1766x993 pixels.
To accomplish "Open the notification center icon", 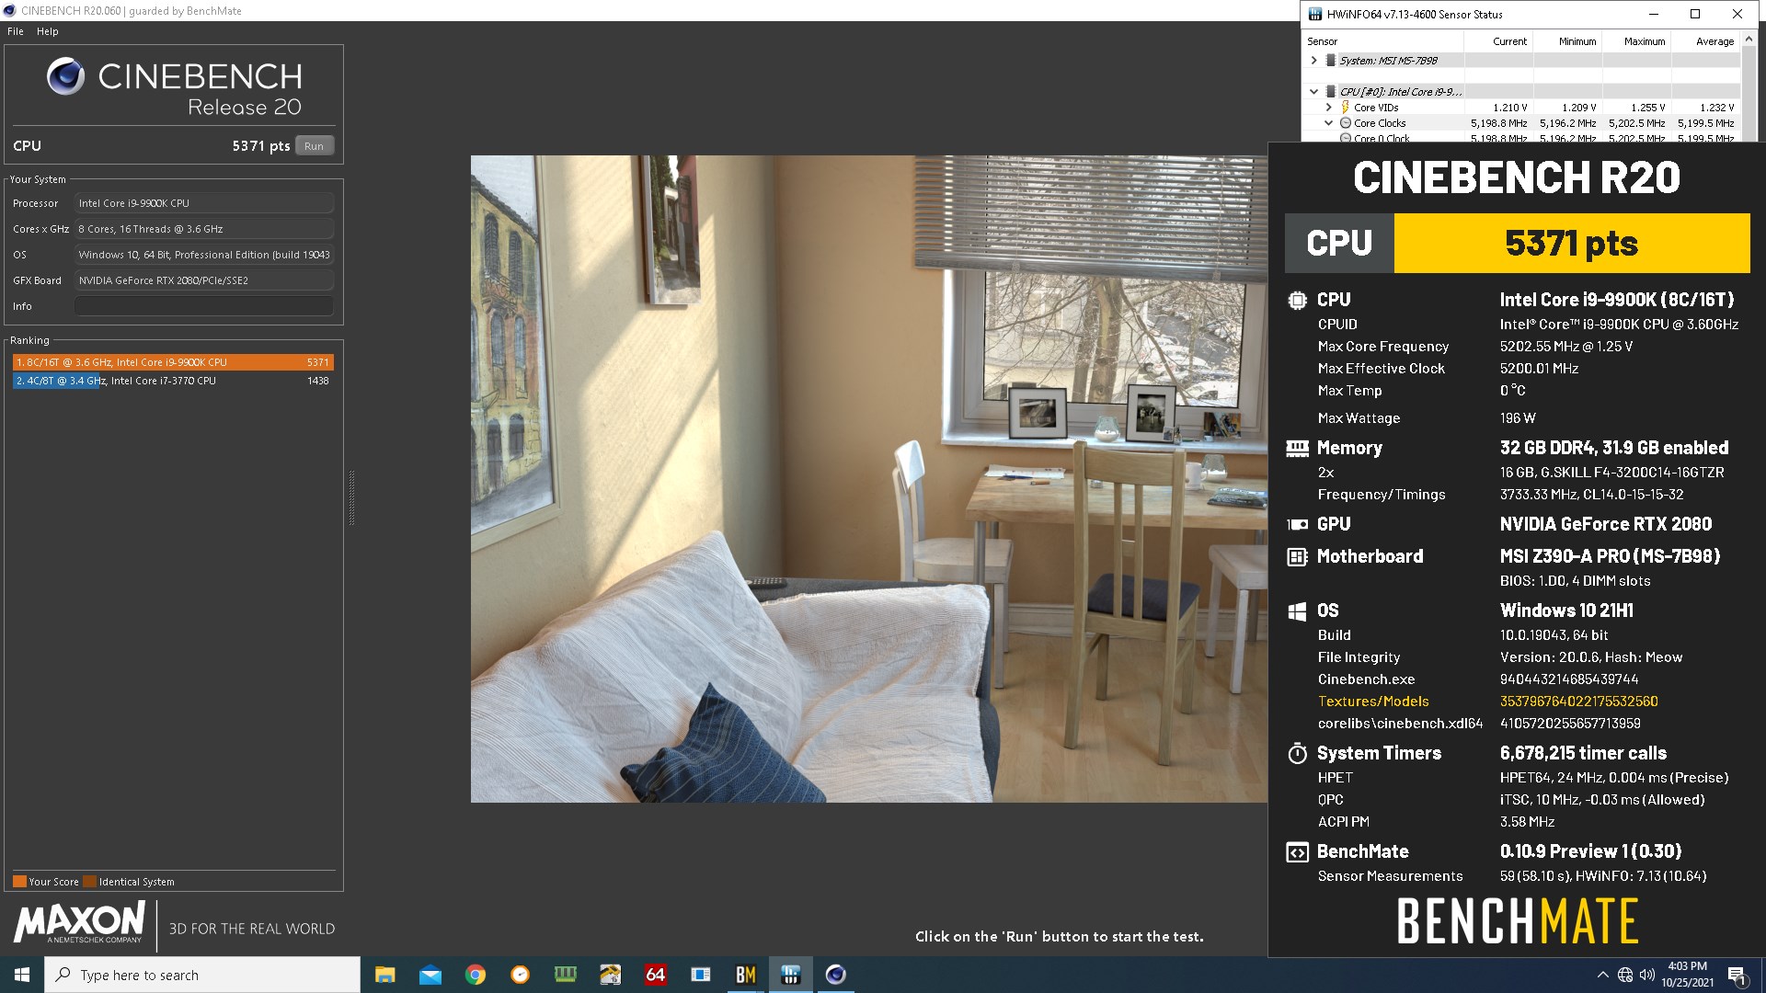I will pos(1737,975).
